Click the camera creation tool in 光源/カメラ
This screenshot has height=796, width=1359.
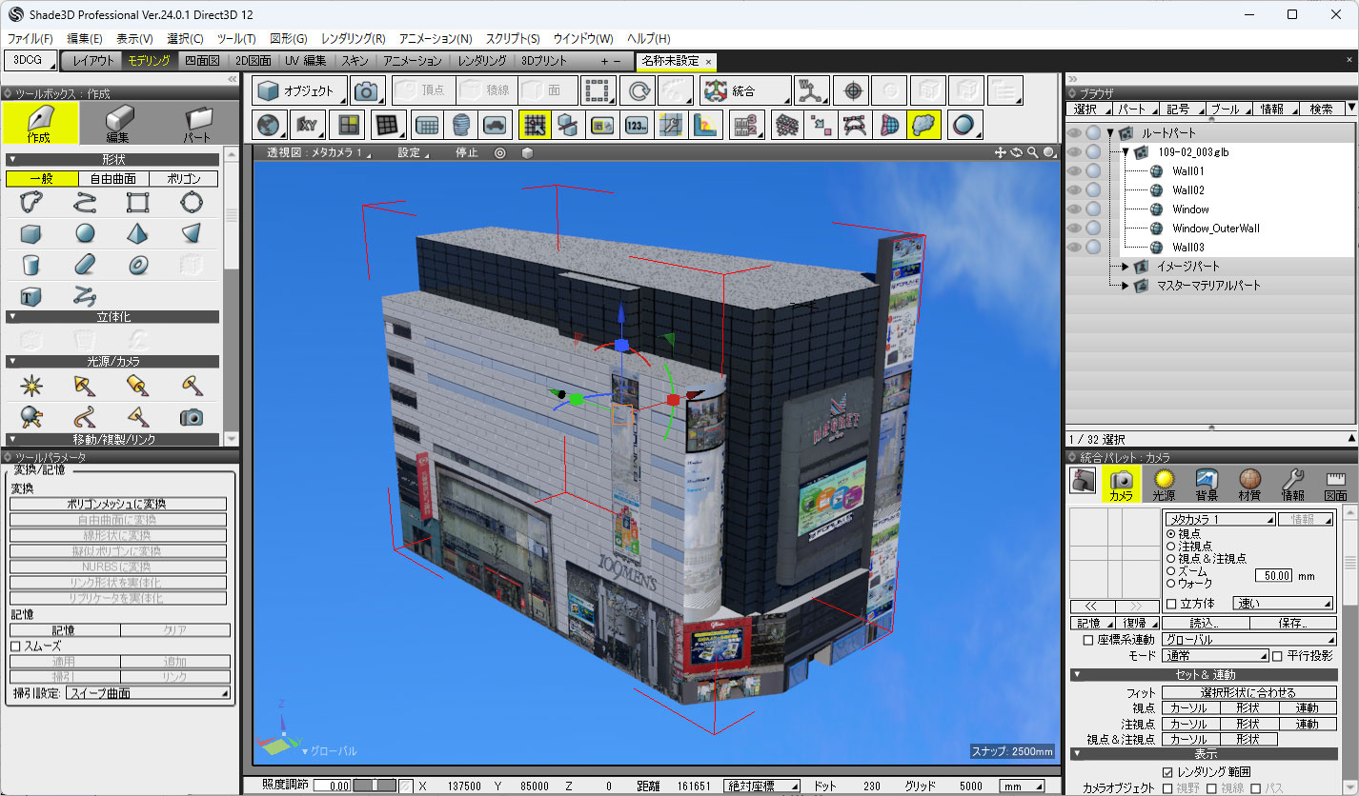click(192, 416)
